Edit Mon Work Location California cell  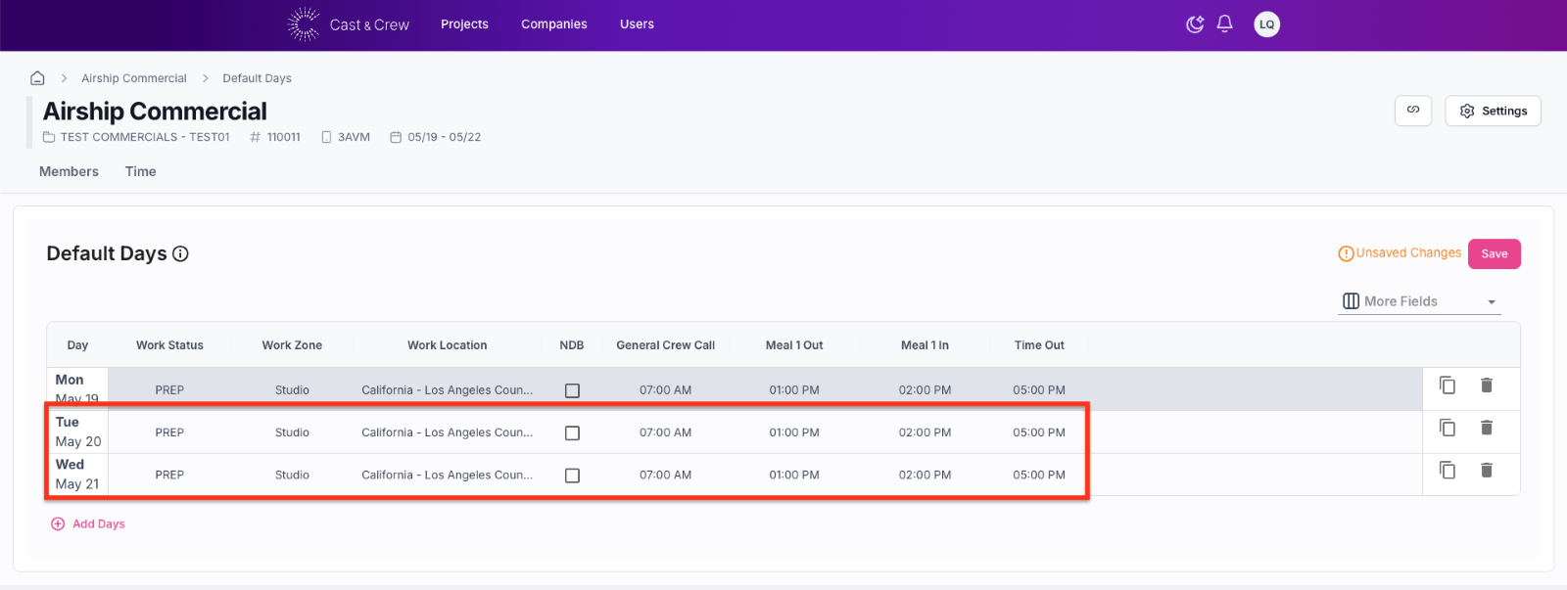448,389
